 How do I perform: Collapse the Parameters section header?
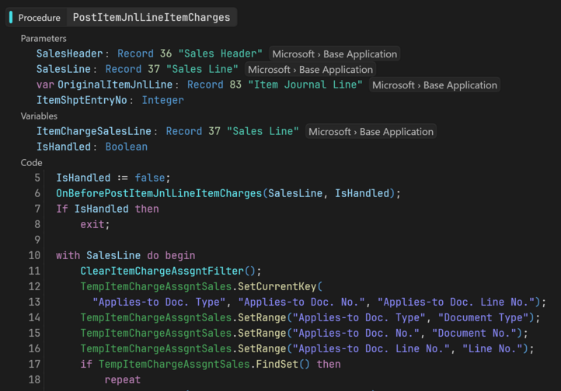click(x=44, y=38)
